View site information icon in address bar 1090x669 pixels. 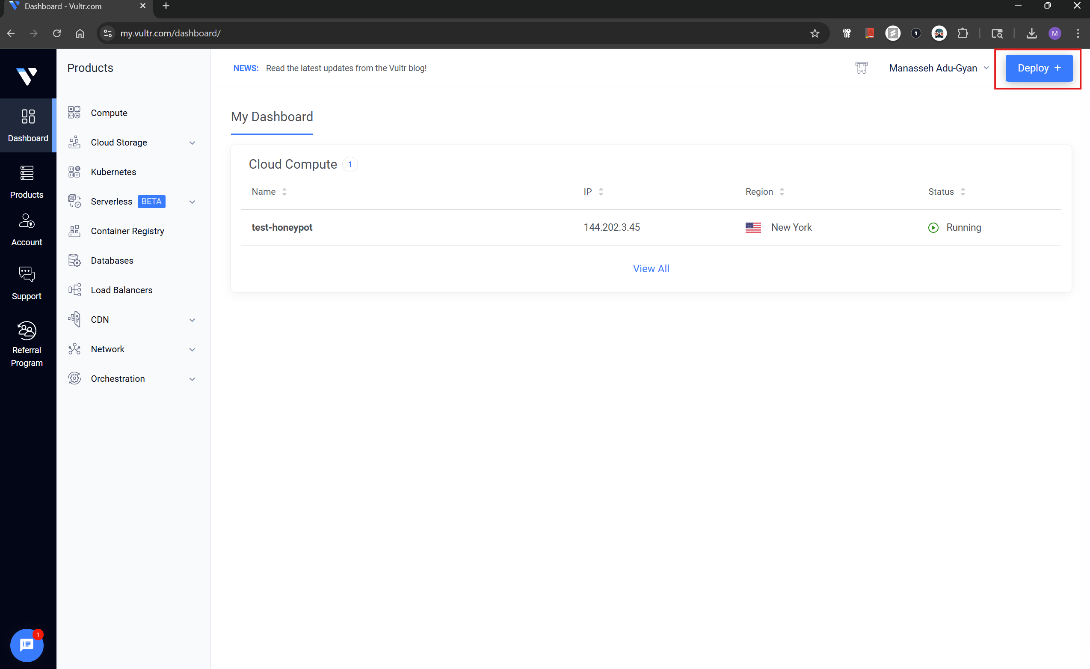(x=107, y=33)
